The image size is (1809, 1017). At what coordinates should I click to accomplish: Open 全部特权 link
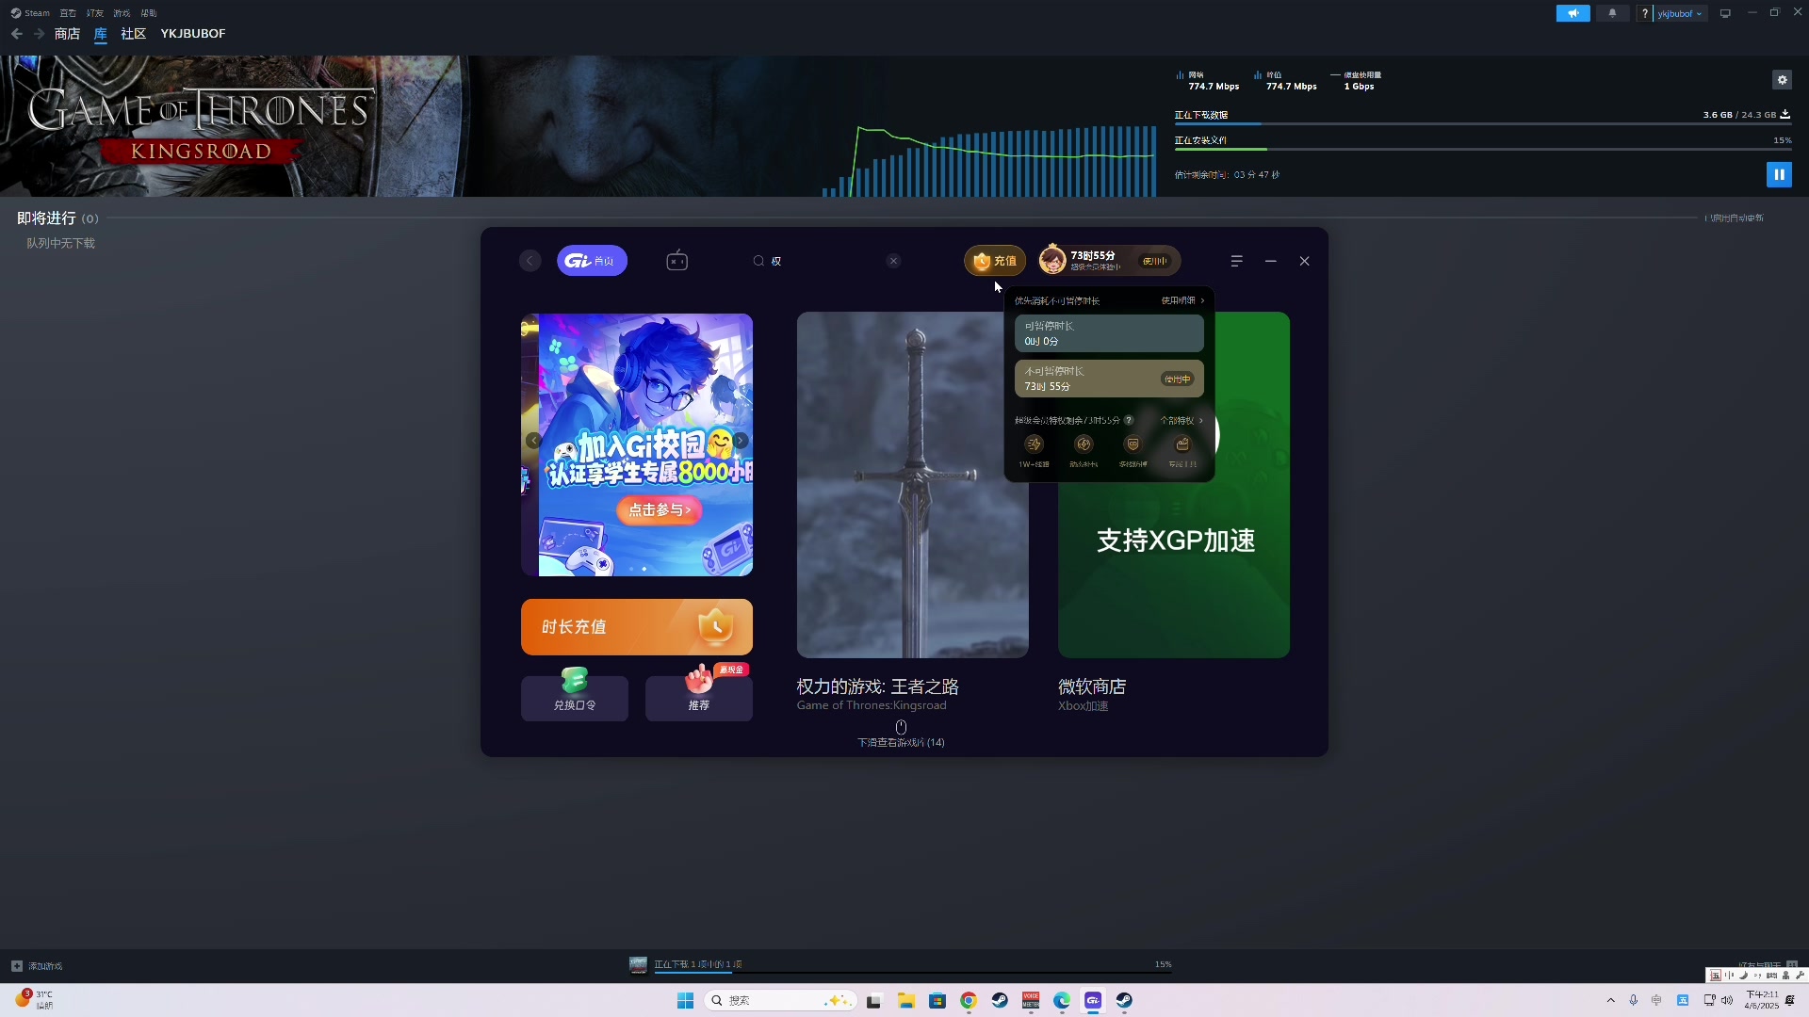pos(1182,420)
